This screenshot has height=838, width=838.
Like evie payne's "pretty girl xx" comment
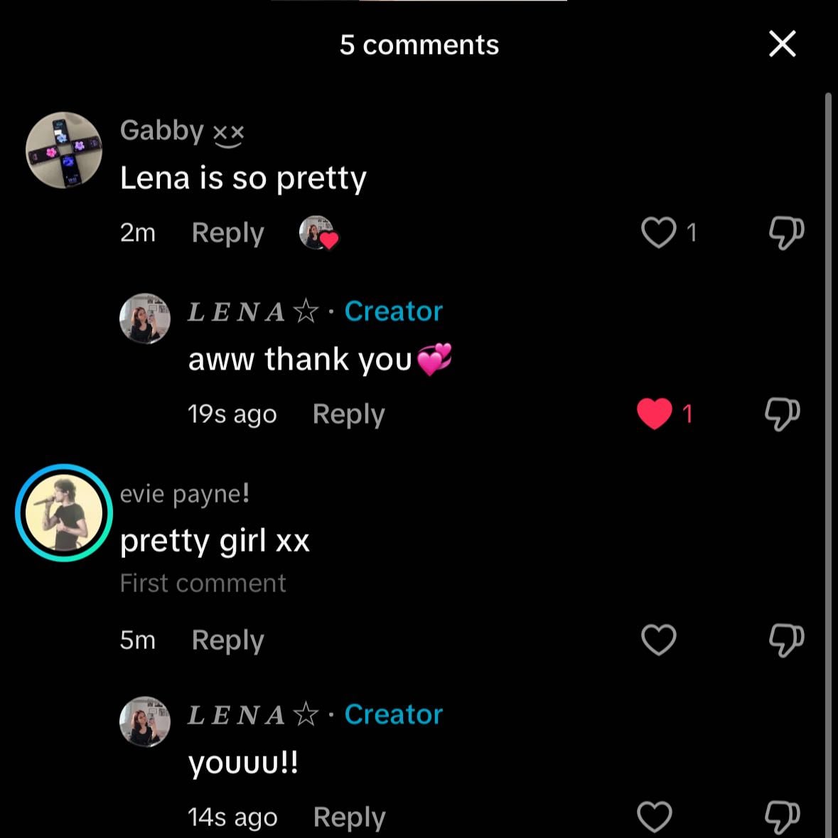[658, 639]
